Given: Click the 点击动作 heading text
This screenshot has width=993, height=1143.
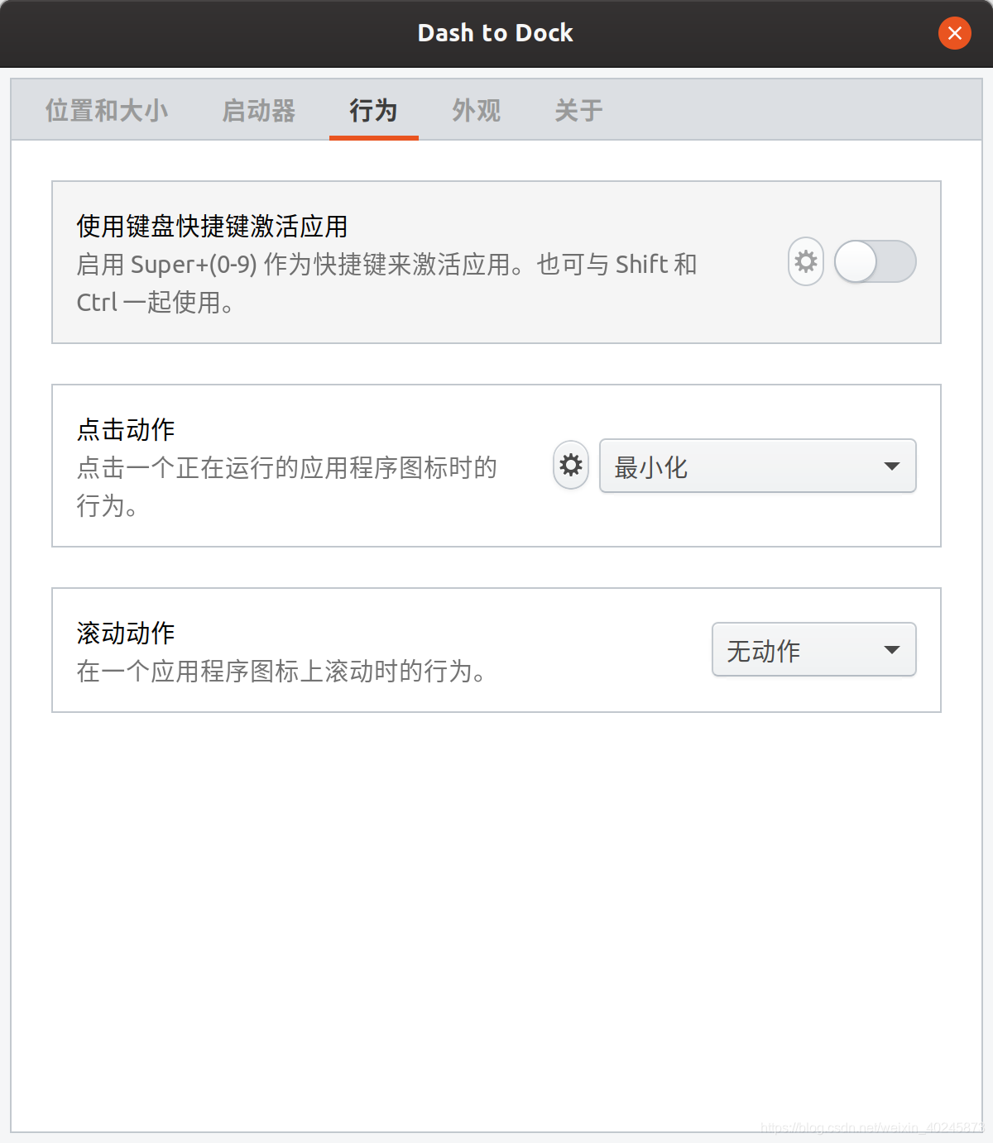Looking at the screenshot, I should 126,429.
